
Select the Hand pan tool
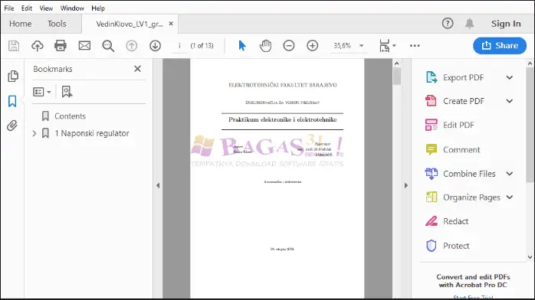[x=265, y=46]
